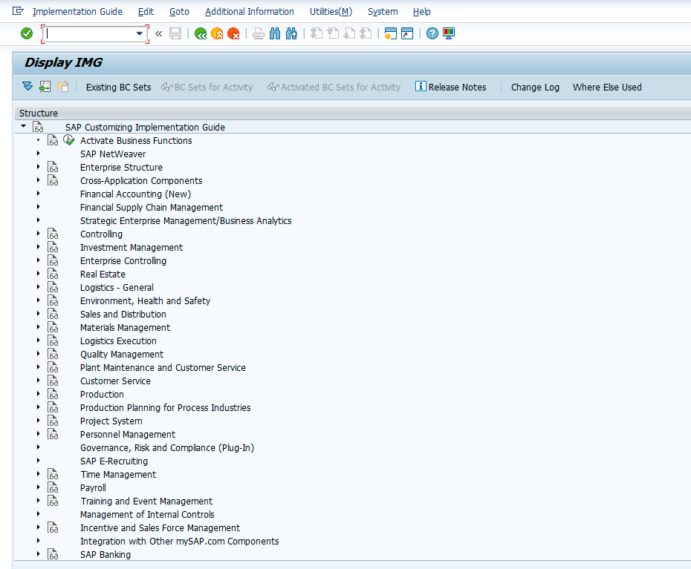Click the Change Log button
The image size is (691, 569).
(x=535, y=87)
